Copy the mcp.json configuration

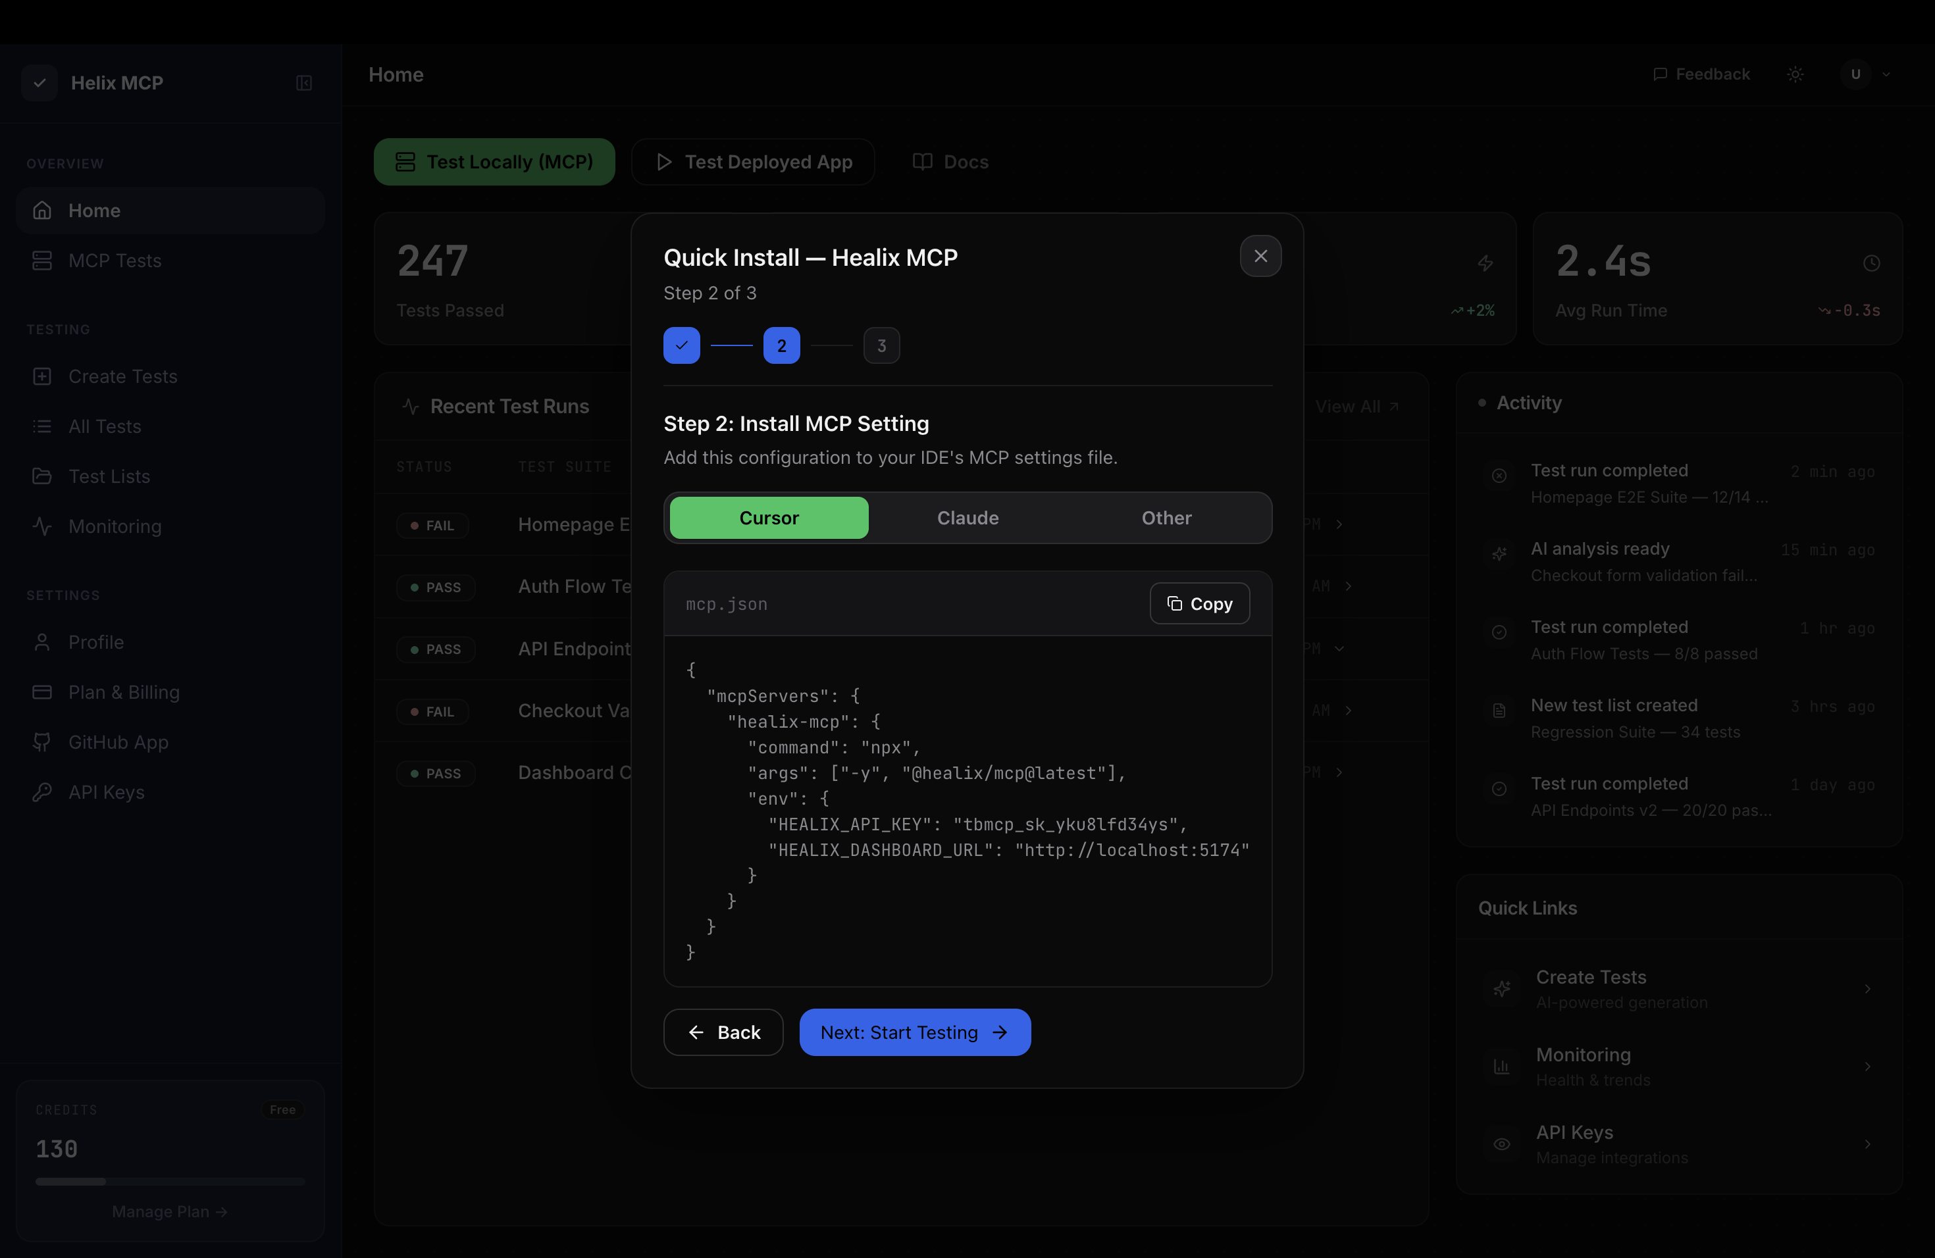(1199, 603)
